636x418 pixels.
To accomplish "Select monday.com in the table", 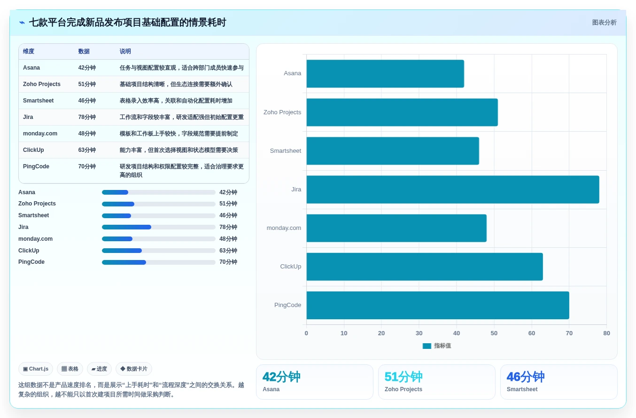I will (40, 134).
